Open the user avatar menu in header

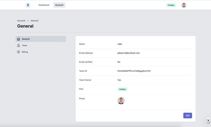click(184, 5)
